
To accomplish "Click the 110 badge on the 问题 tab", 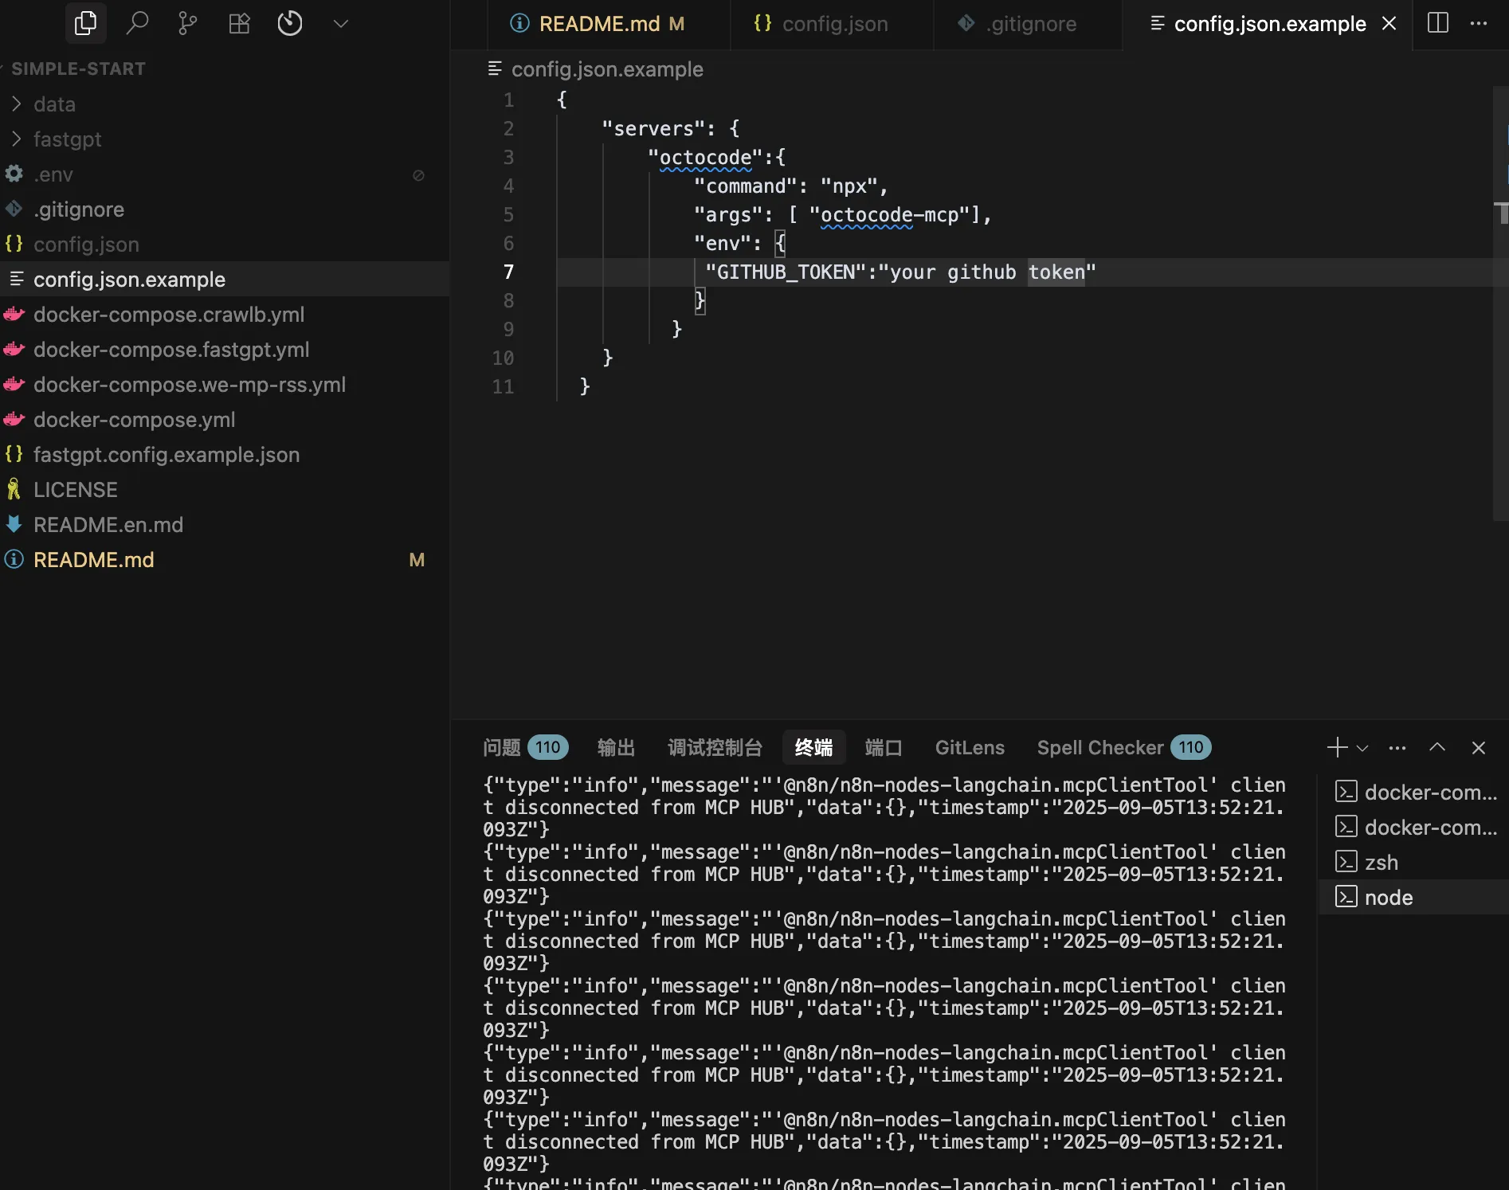I will point(547,747).
